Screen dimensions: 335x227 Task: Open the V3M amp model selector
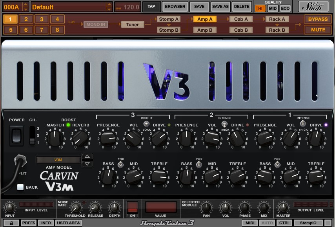58,160
